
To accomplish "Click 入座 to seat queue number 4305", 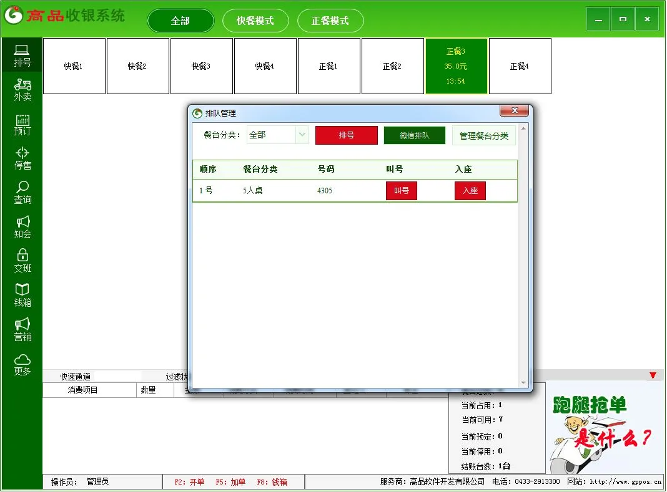I will click(470, 191).
